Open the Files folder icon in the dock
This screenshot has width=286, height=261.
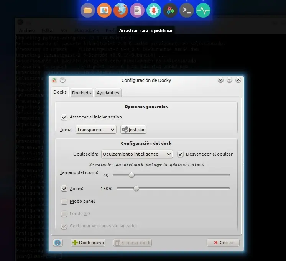pos(87,10)
